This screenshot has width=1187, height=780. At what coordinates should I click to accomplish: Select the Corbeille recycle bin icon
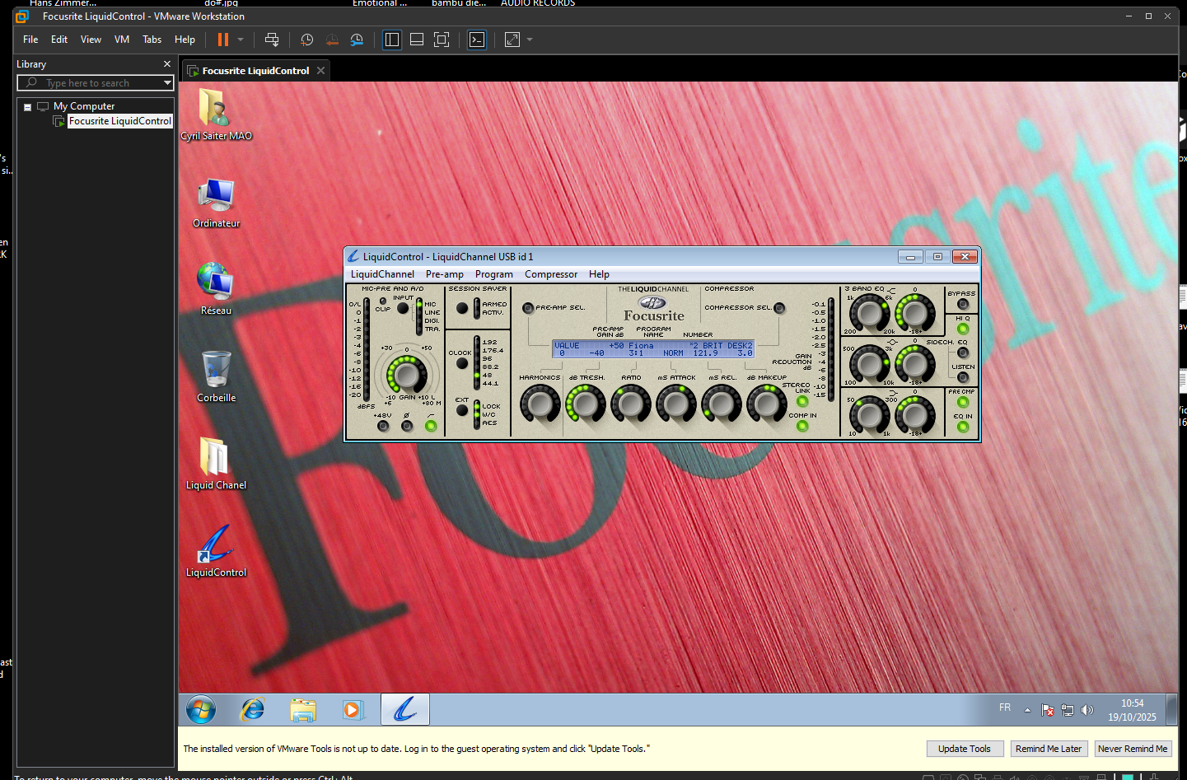point(216,376)
